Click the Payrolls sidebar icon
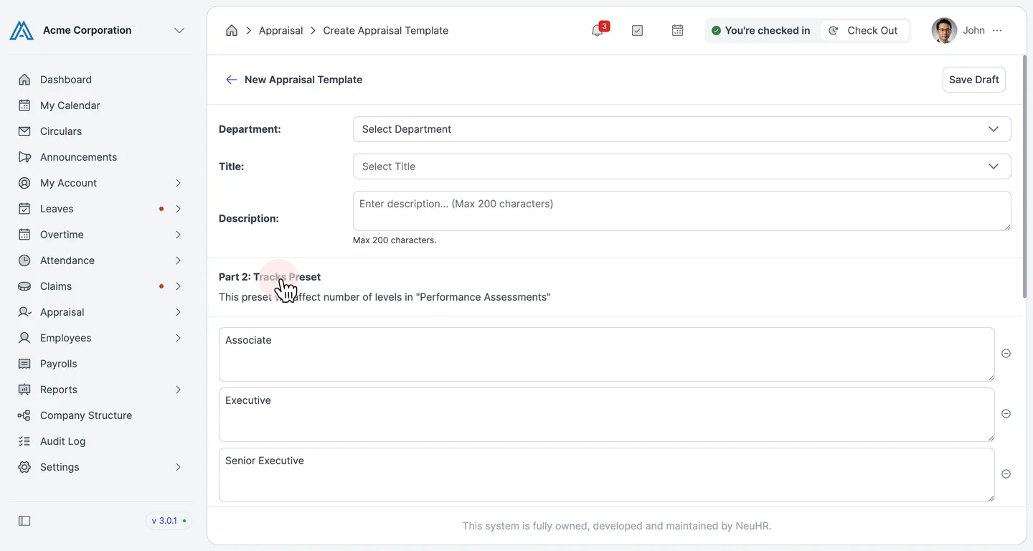 pyautogui.click(x=24, y=364)
